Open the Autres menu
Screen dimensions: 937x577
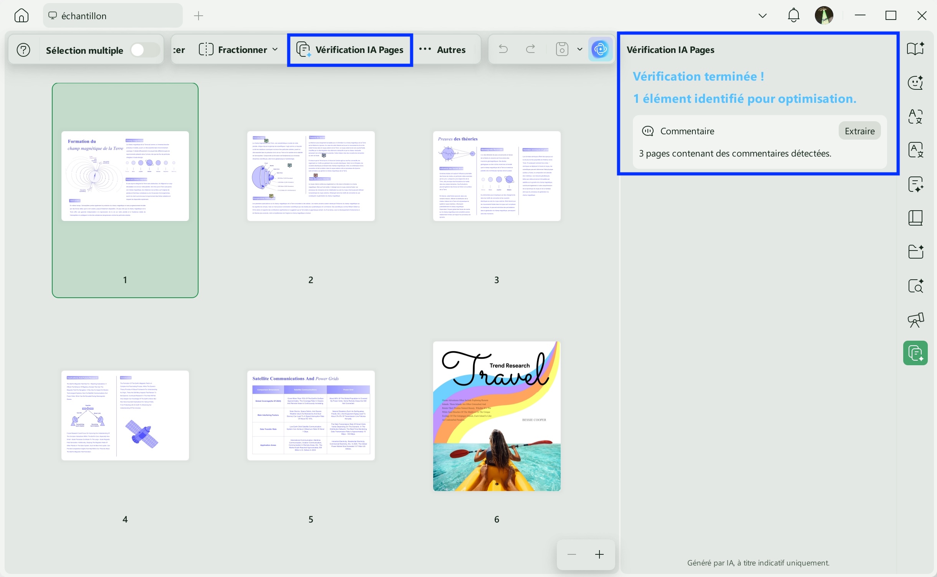(443, 50)
